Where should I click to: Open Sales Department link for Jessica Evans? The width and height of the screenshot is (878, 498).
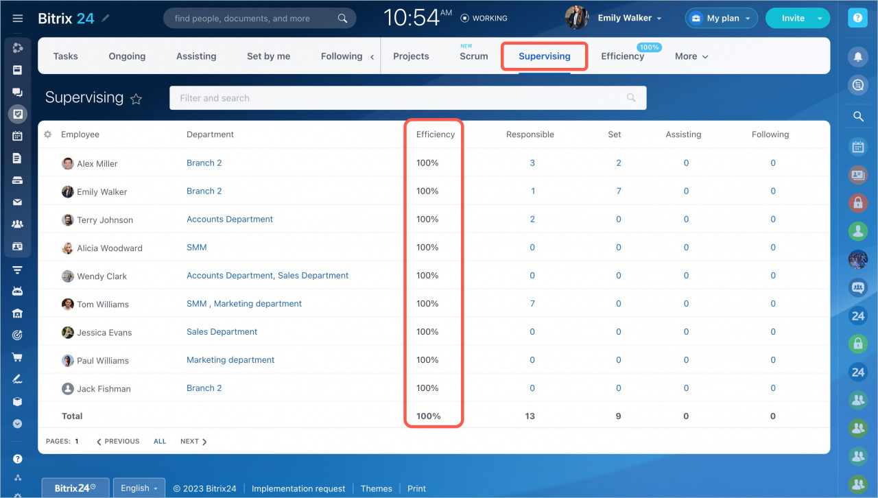coord(222,332)
